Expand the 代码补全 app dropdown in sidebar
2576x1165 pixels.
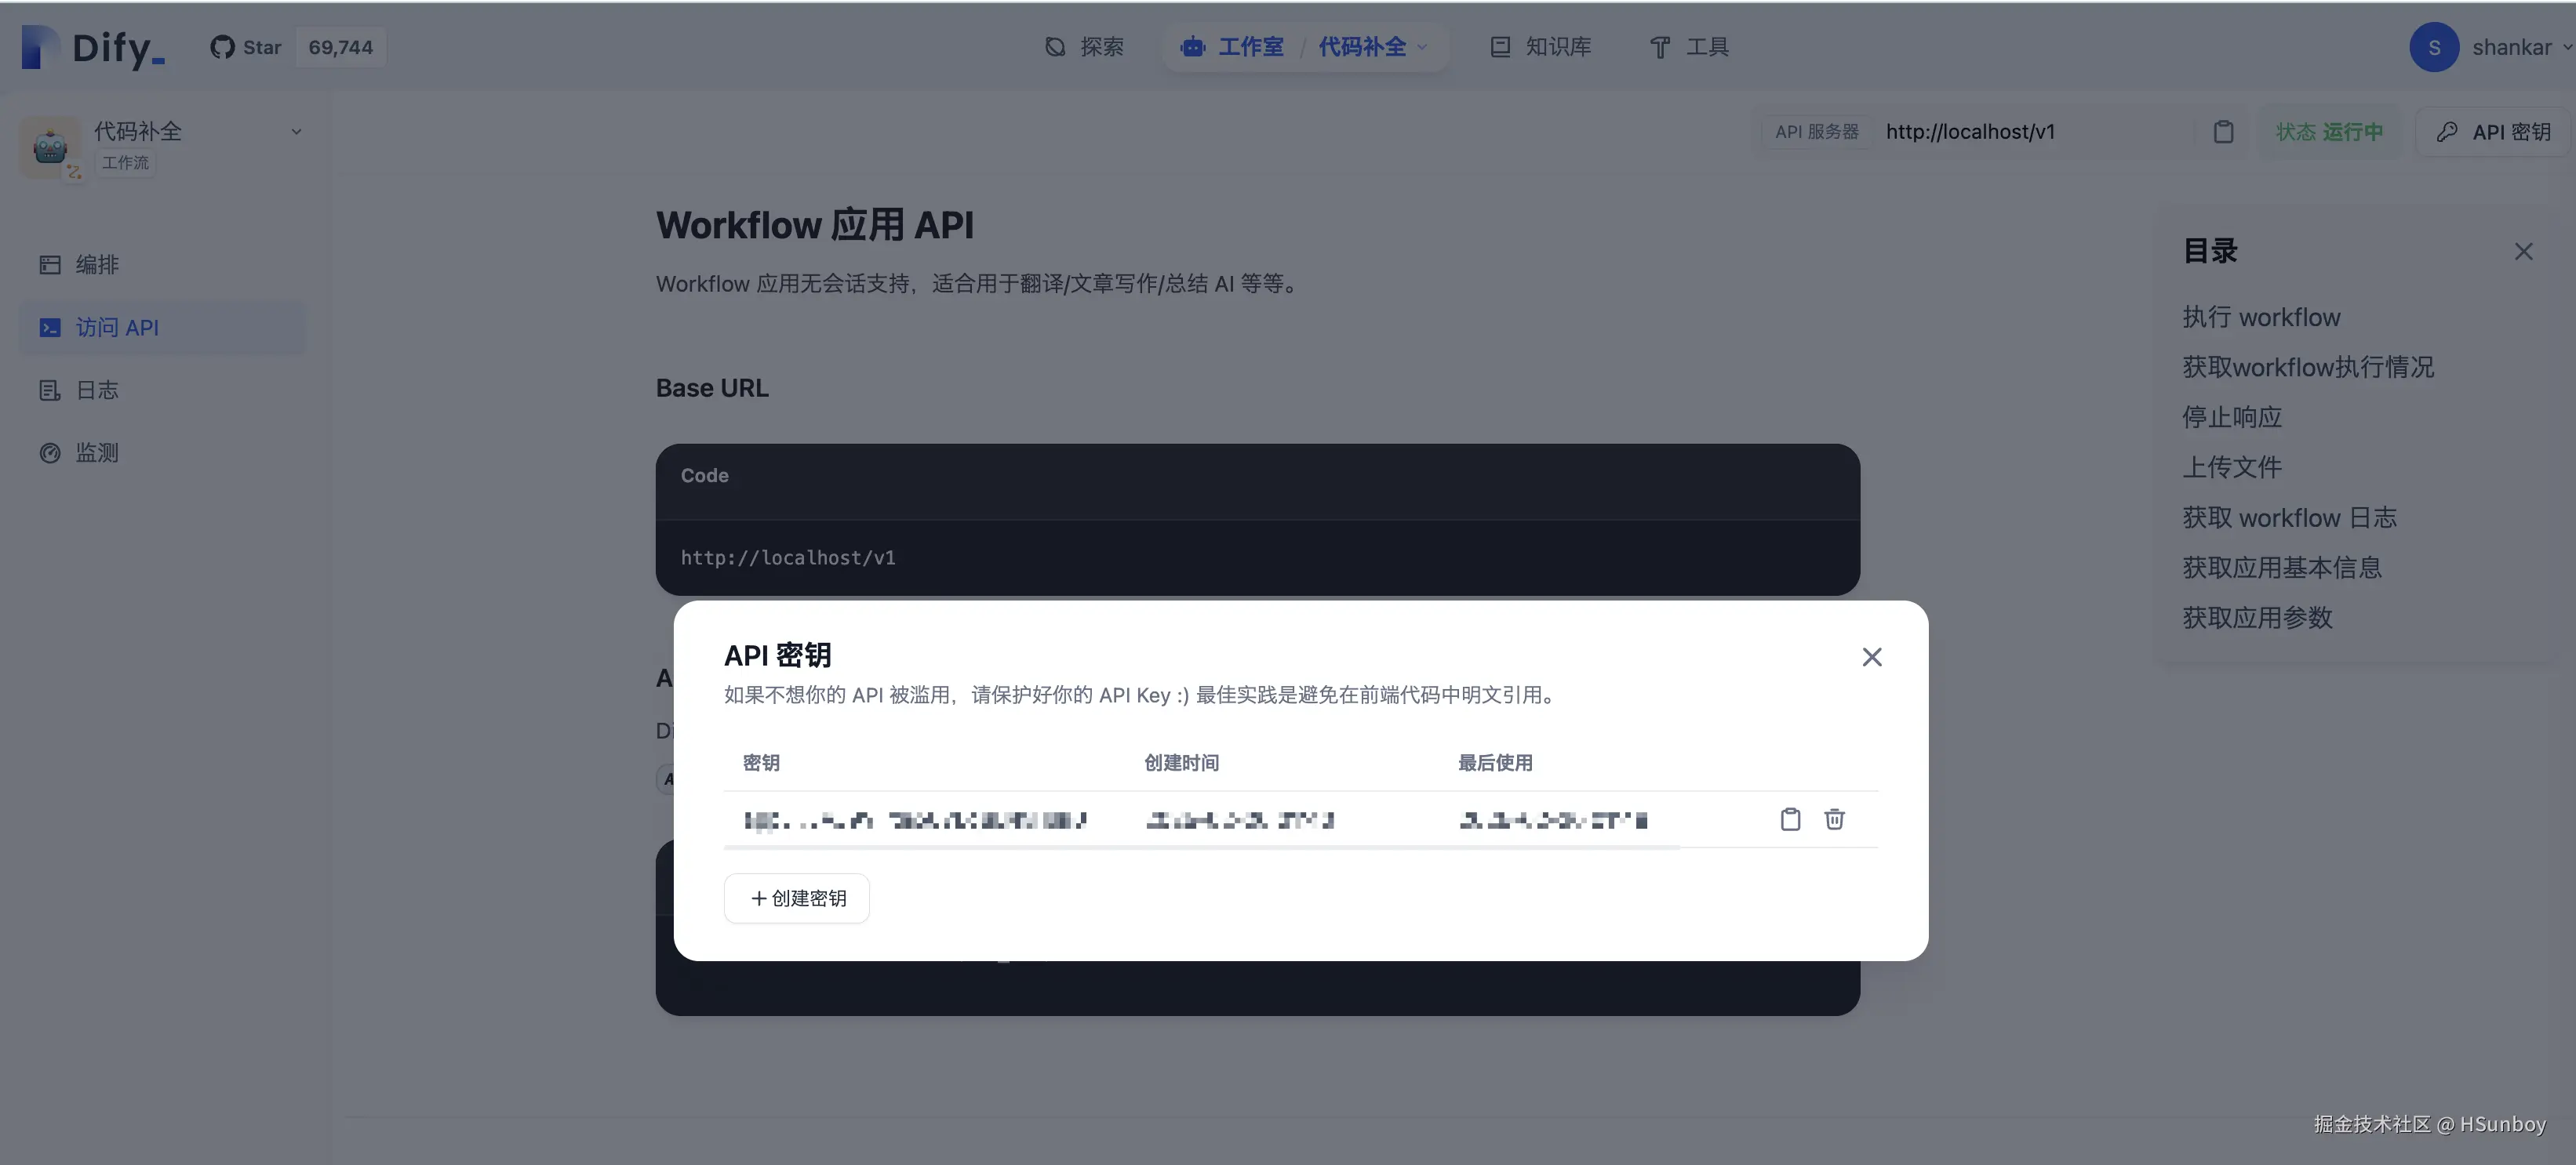tap(296, 132)
